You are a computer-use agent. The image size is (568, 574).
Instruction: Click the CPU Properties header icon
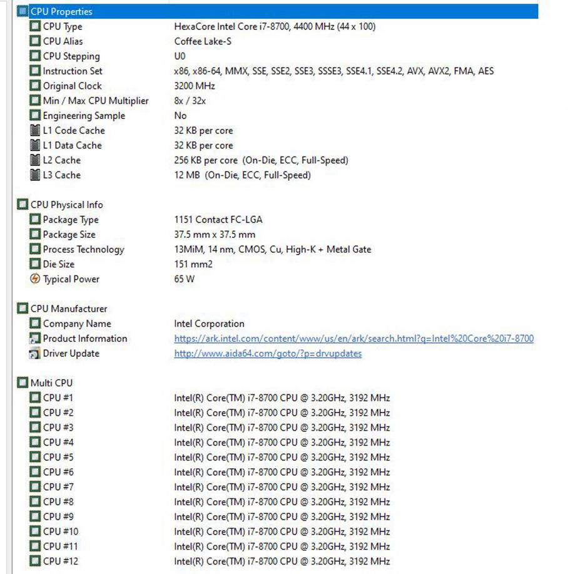click(x=23, y=11)
